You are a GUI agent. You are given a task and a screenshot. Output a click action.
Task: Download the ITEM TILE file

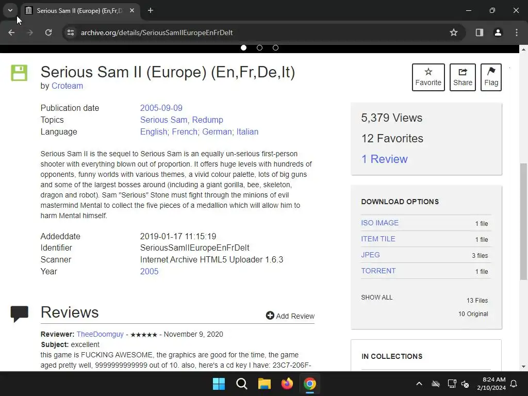click(378, 239)
